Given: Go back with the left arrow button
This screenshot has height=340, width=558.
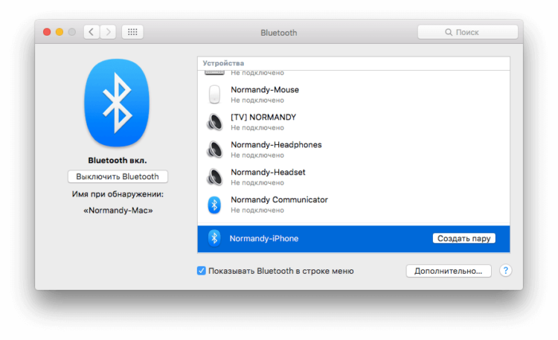Looking at the screenshot, I should (92, 32).
